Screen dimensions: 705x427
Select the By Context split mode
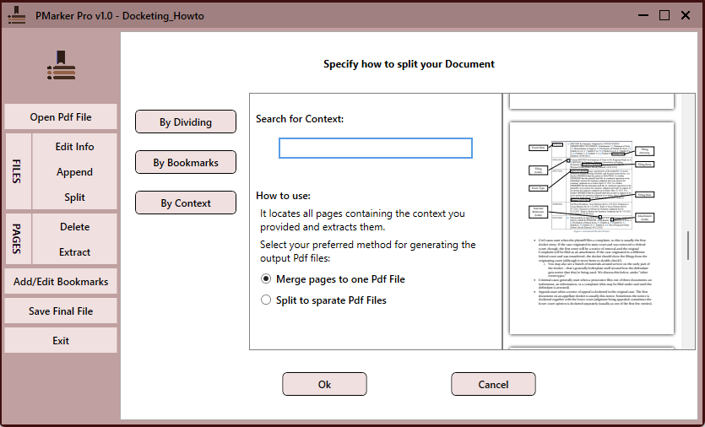pos(186,203)
